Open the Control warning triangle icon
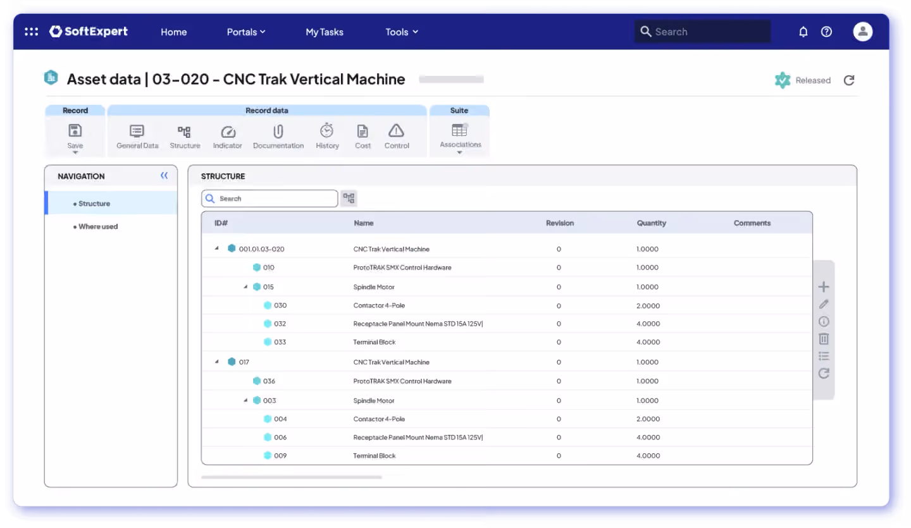 tap(397, 131)
